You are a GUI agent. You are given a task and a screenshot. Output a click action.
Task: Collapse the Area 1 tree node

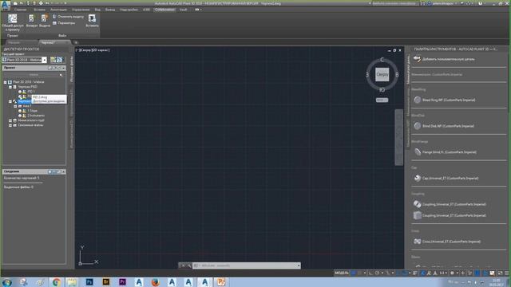(x=15, y=106)
